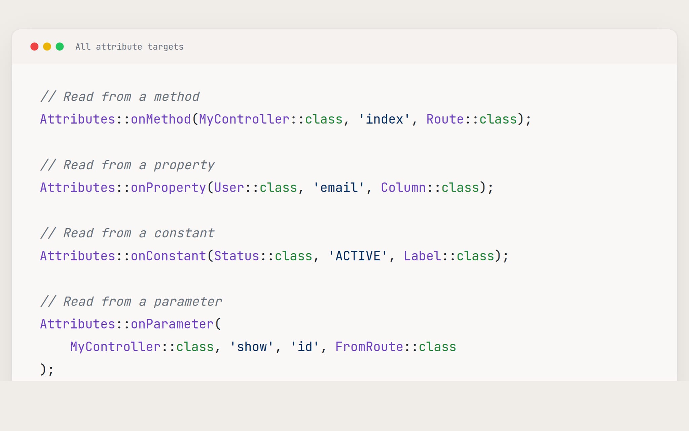
Task: Click the FromRoute class reference
Action: [x=369, y=347]
